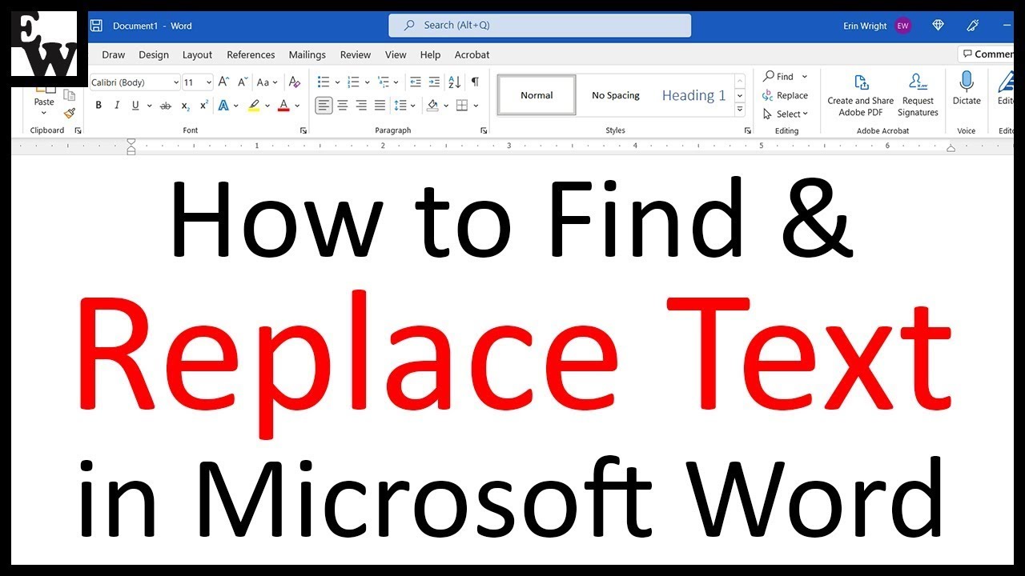The width and height of the screenshot is (1025, 576).
Task: Click the Find button
Action: pos(778,77)
